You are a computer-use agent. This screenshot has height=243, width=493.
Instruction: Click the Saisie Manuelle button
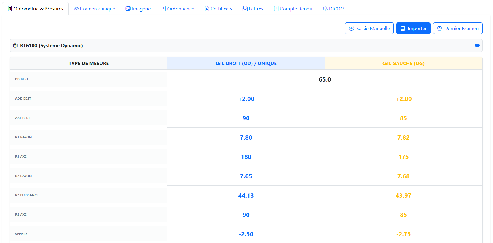tap(369, 28)
